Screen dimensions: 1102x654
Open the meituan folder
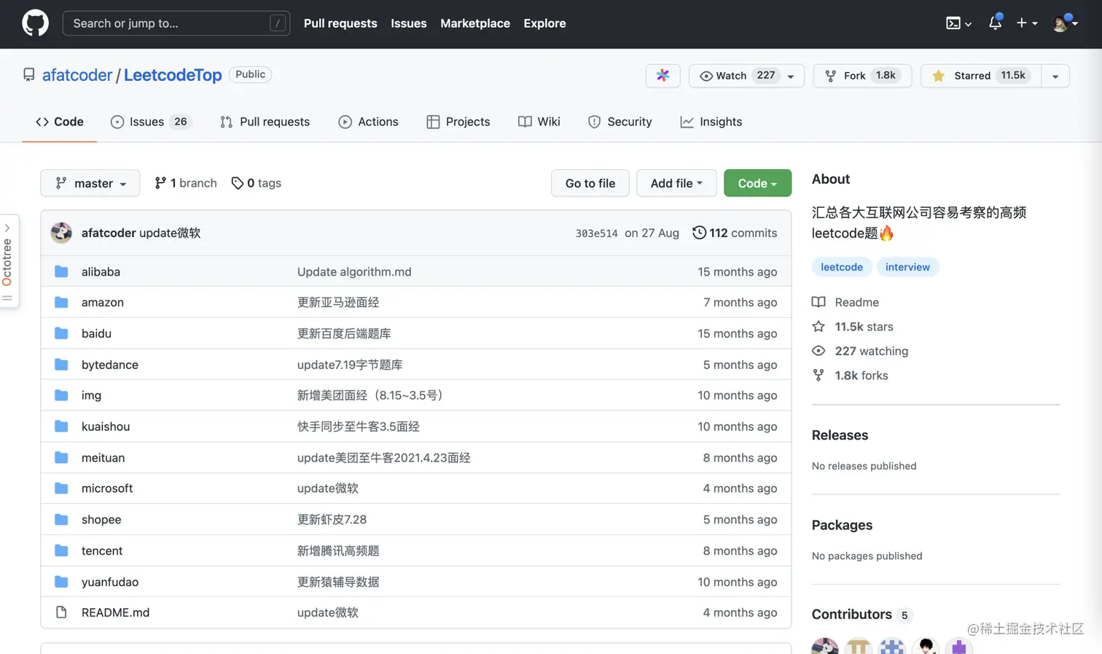click(103, 458)
